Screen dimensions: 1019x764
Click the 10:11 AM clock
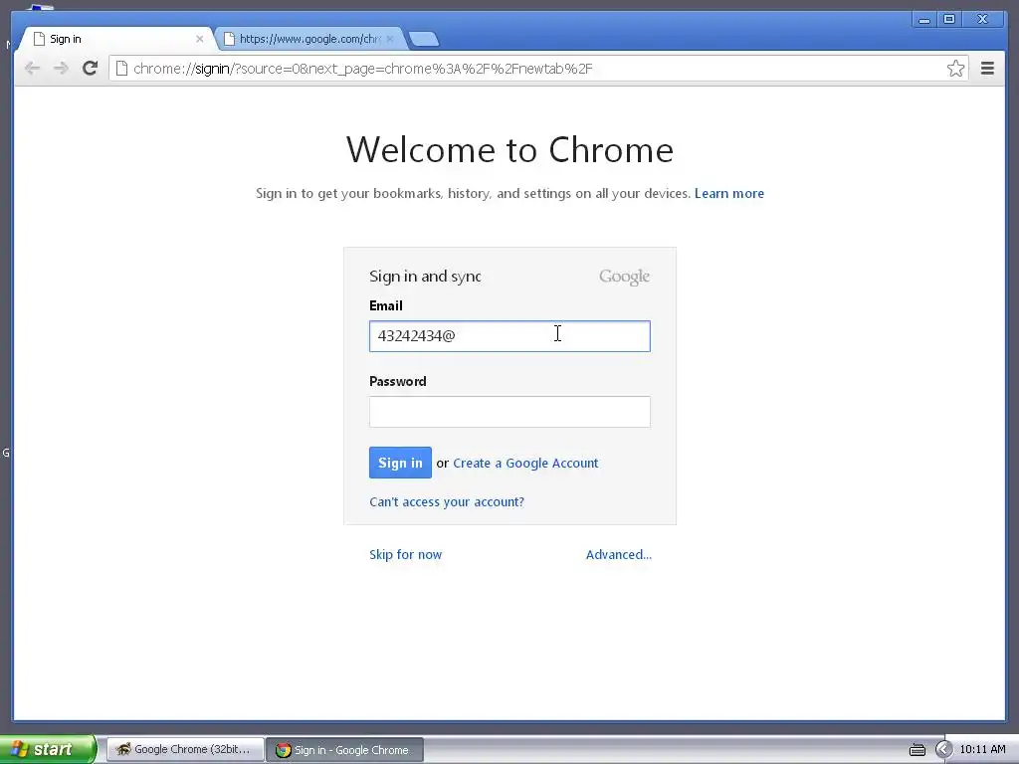click(x=982, y=749)
